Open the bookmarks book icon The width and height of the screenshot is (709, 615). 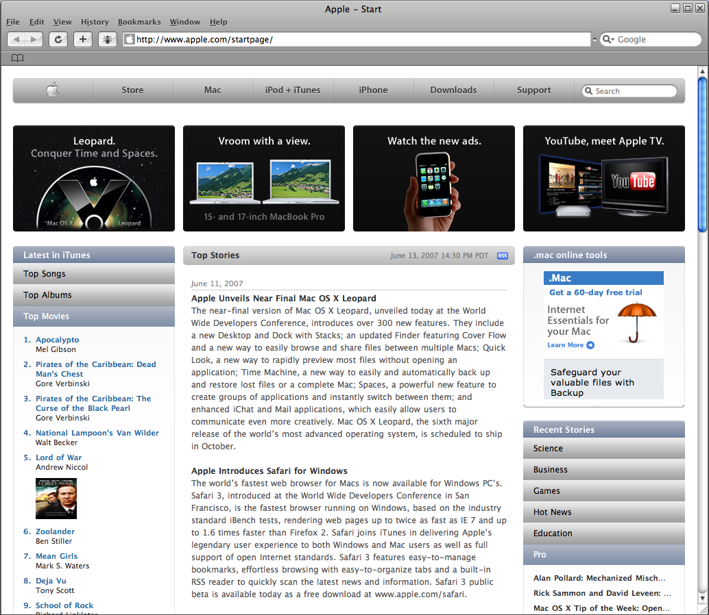point(17,58)
